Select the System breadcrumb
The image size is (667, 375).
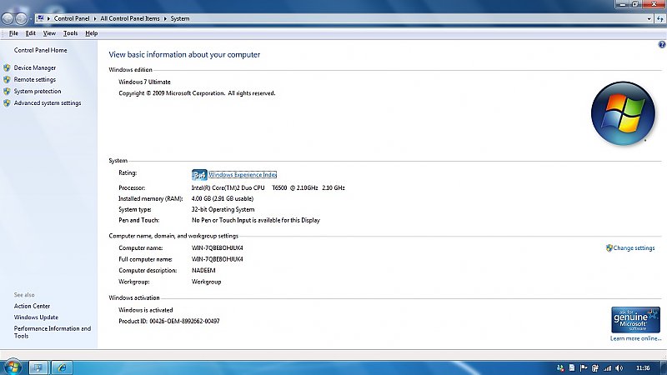tap(180, 18)
